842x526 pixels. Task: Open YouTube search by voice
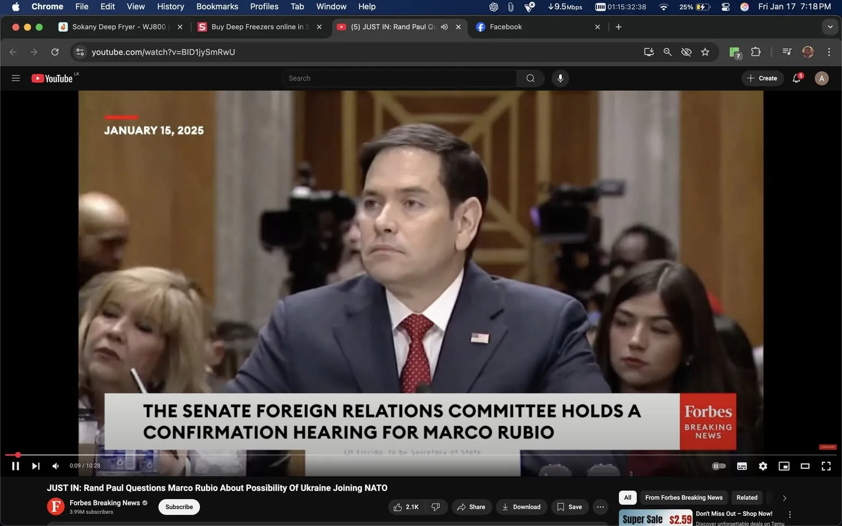point(560,78)
